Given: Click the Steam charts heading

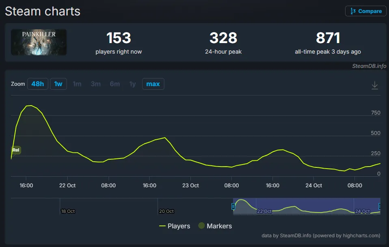Looking at the screenshot, I should tap(43, 11).
